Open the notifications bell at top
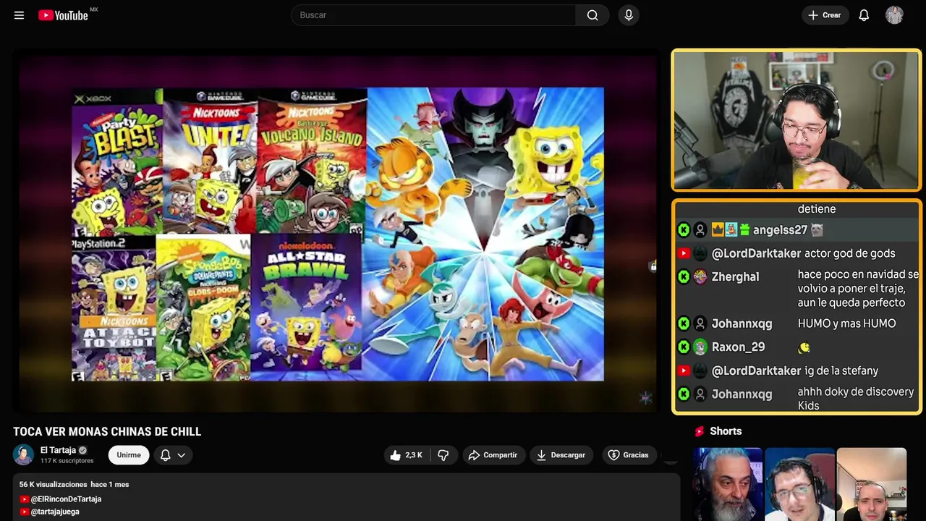Screen dimensions: 926x521 click(864, 15)
